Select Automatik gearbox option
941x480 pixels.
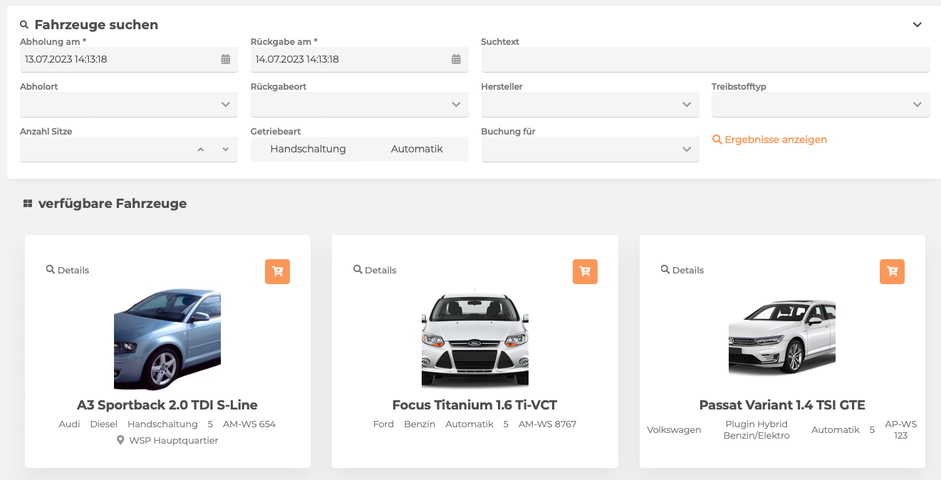click(x=417, y=149)
